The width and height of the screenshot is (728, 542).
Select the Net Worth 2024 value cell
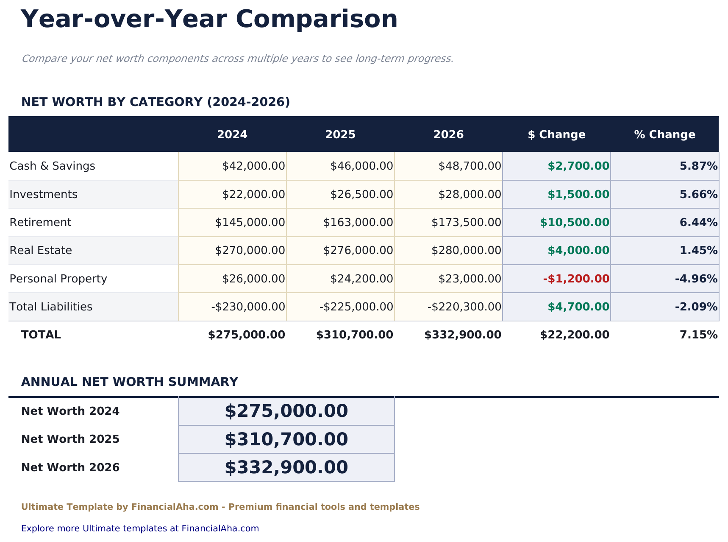286,411
